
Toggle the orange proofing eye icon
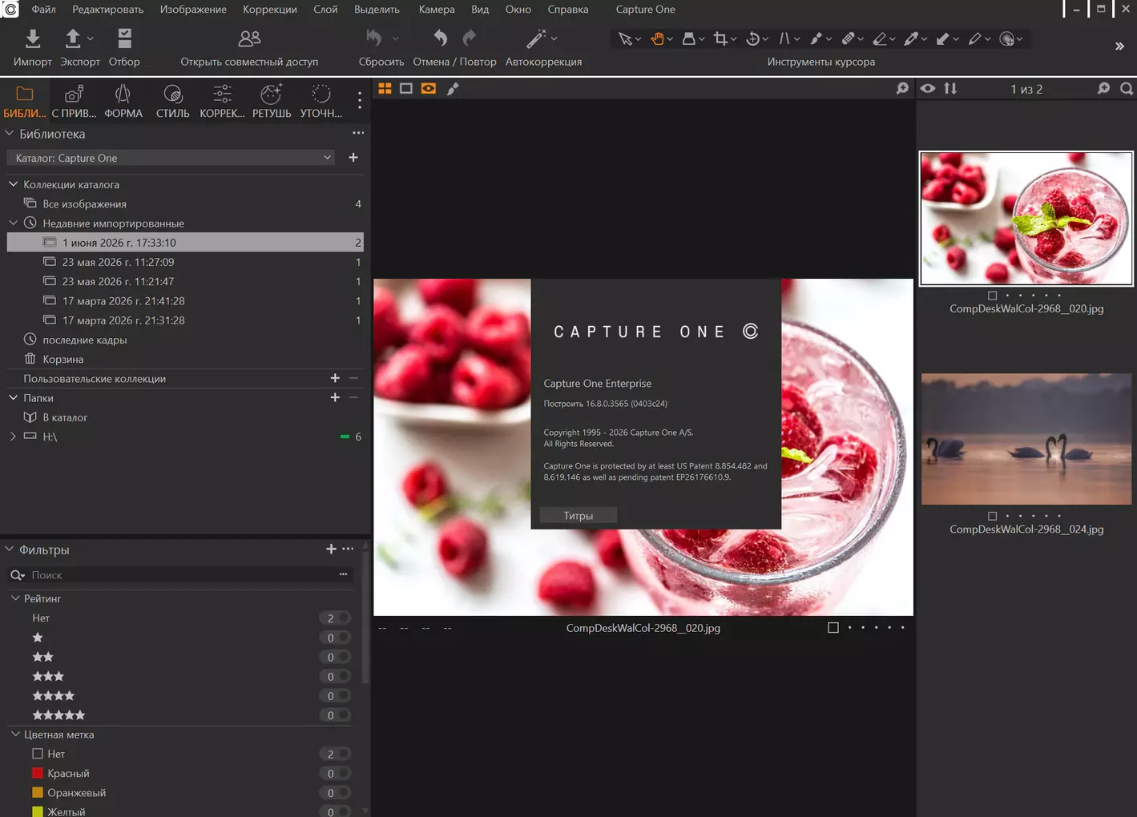click(x=429, y=88)
